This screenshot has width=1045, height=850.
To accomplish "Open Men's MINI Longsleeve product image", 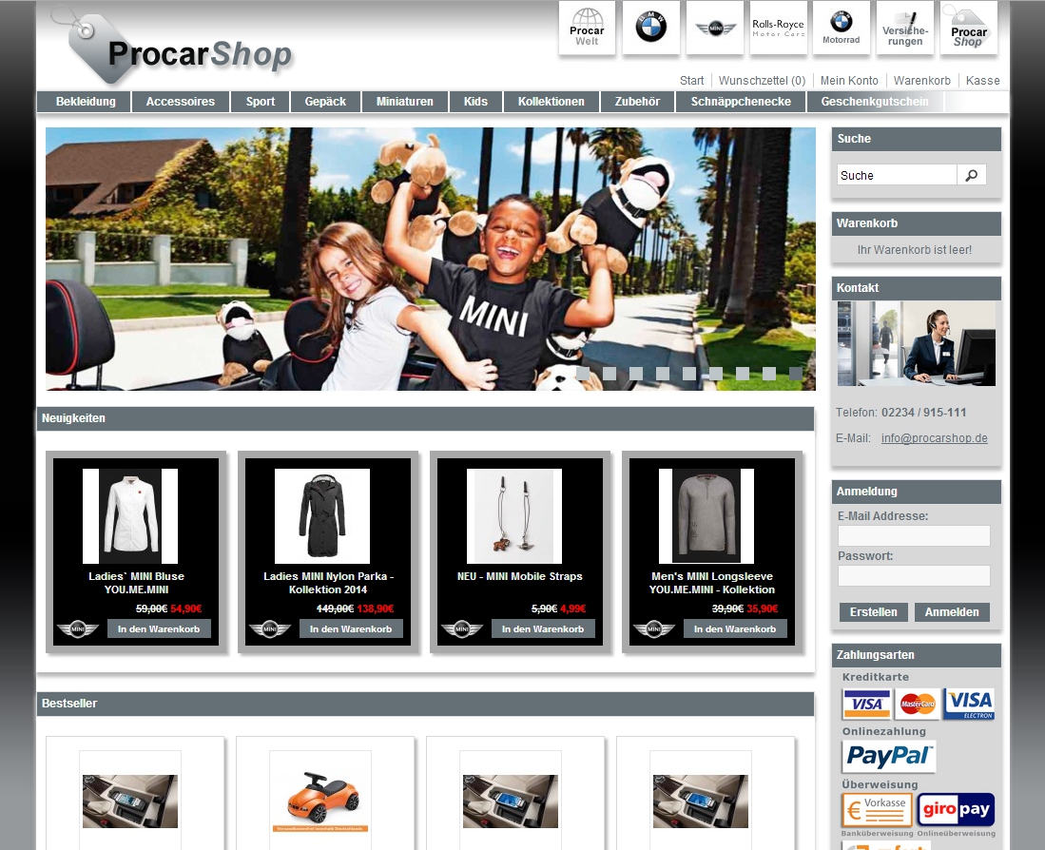I will 706,516.
